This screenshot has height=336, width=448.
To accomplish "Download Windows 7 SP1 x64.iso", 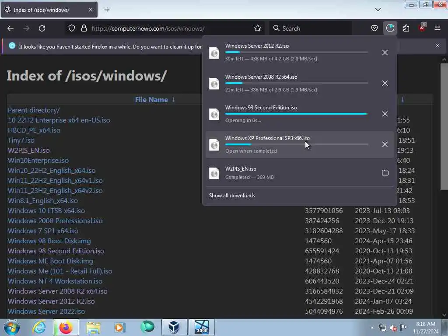I will click(43, 231).
